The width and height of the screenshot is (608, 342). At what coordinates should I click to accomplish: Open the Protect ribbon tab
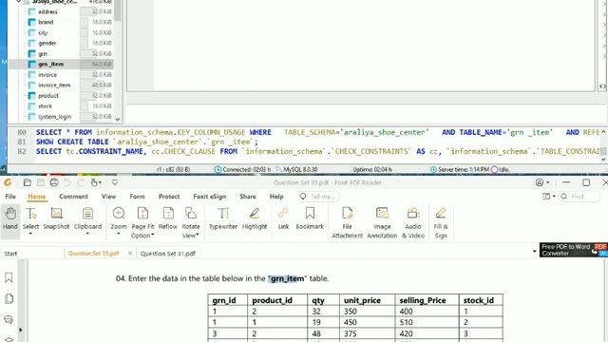coord(169,197)
